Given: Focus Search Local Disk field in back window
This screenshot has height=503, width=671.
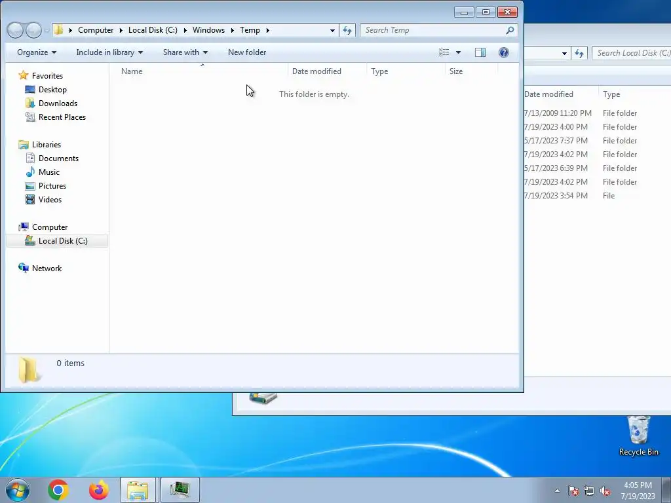Looking at the screenshot, I should point(632,53).
